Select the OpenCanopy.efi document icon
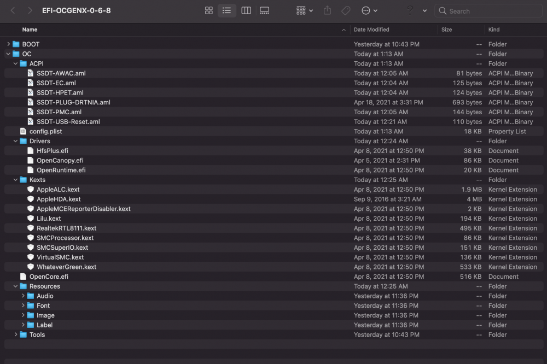Image resolution: width=547 pixels, height=364 pixels. (30, 160)
